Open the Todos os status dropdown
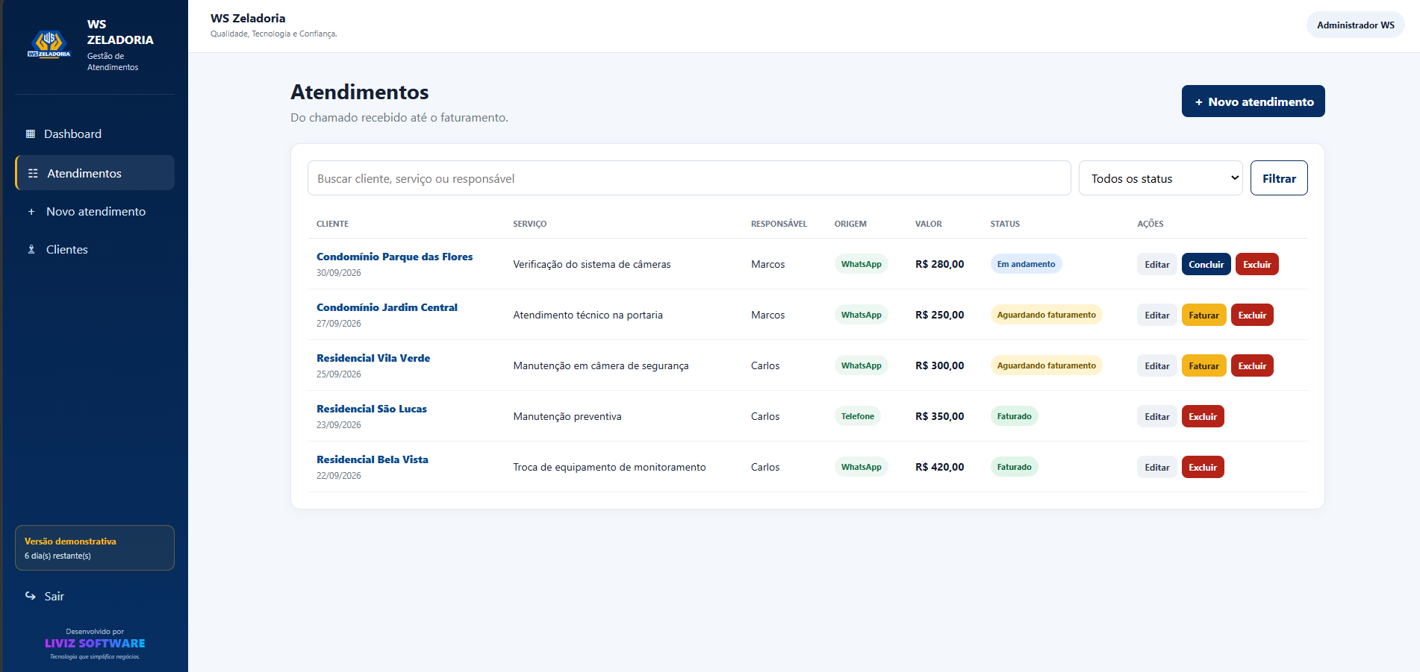 coord(1160,178)
